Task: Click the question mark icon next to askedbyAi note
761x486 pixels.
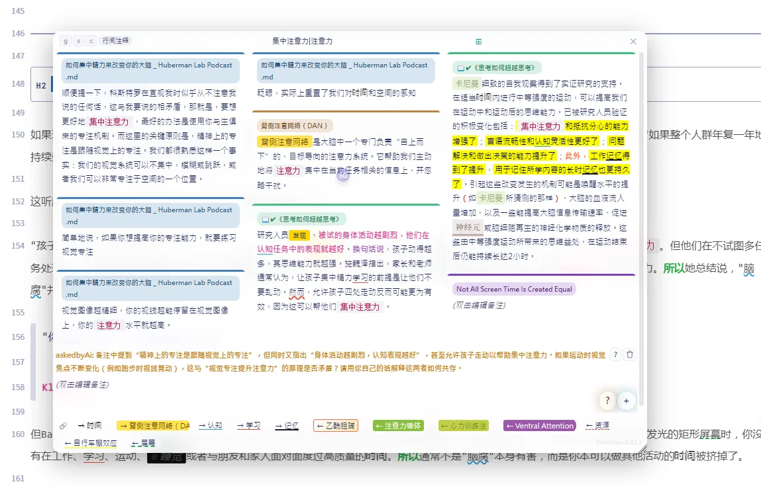Action: pyautogui.click(x=615, y=354)
